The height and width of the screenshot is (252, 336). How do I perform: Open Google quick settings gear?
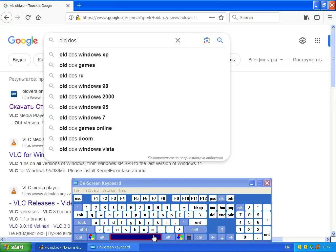[302, 40]
